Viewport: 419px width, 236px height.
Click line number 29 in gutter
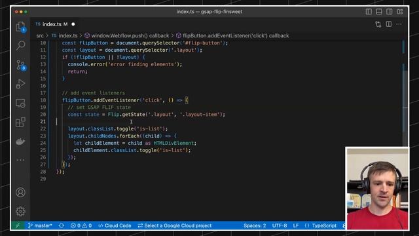[x=43, y=179]
